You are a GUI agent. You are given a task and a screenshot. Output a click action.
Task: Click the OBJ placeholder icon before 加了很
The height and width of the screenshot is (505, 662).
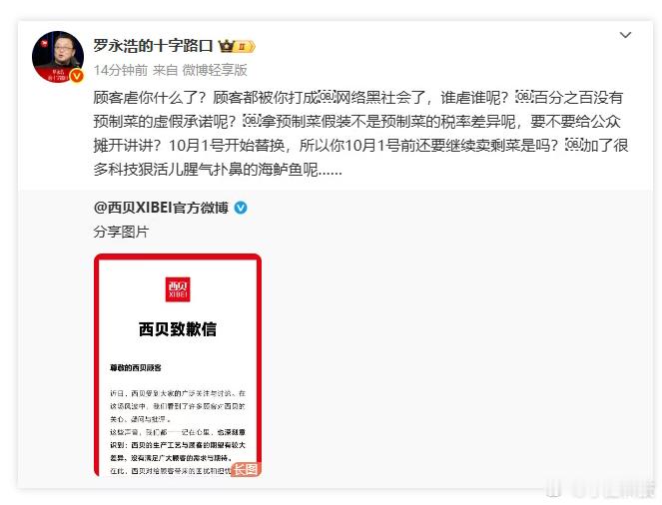[x=574, y=145]
